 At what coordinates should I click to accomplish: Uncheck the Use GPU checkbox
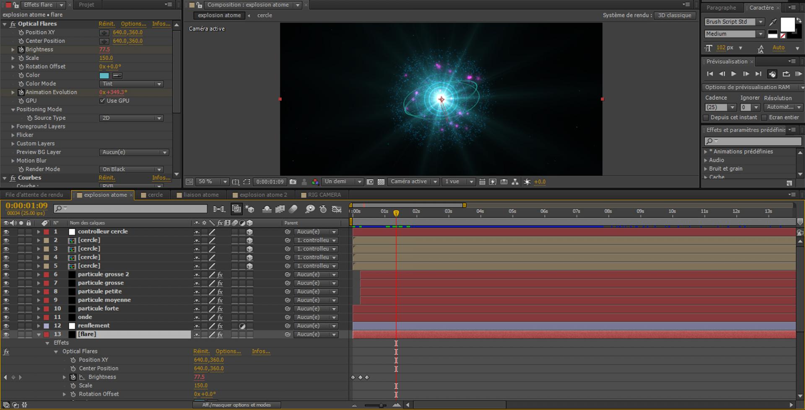pyautogui.click(x=102, y=101)
